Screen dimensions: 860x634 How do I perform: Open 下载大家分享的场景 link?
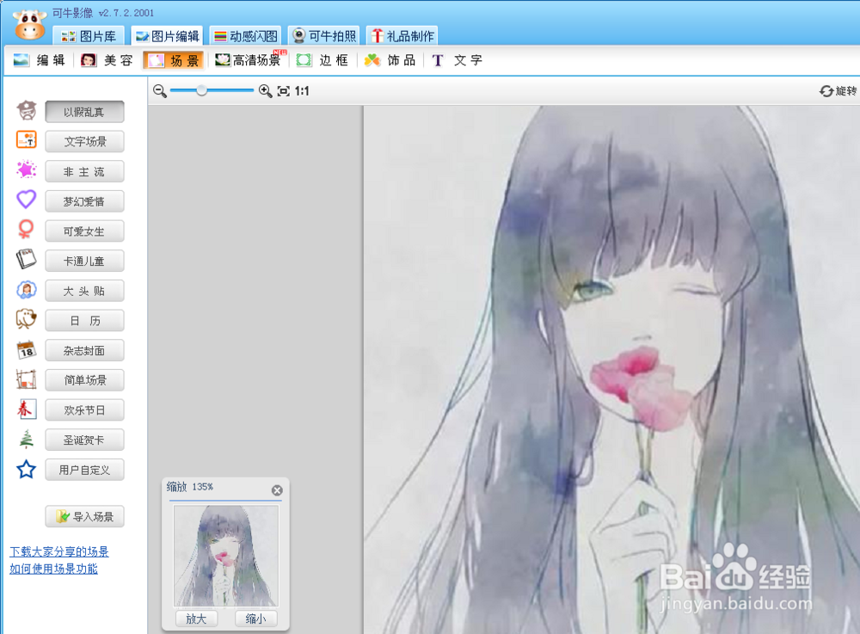[59, 551]
